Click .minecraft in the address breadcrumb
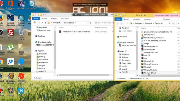 57,23
